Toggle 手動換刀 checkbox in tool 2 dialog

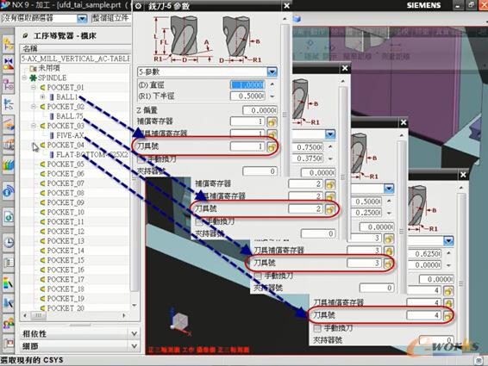coord(199,222)
